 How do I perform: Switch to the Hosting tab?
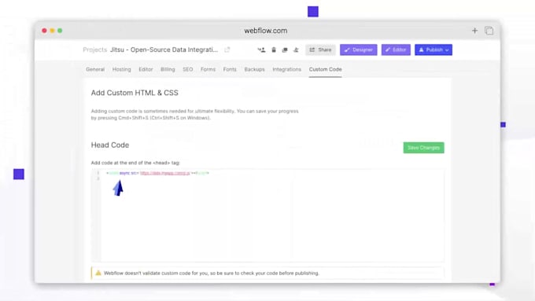pyautogui.click(x=121, y=69)
